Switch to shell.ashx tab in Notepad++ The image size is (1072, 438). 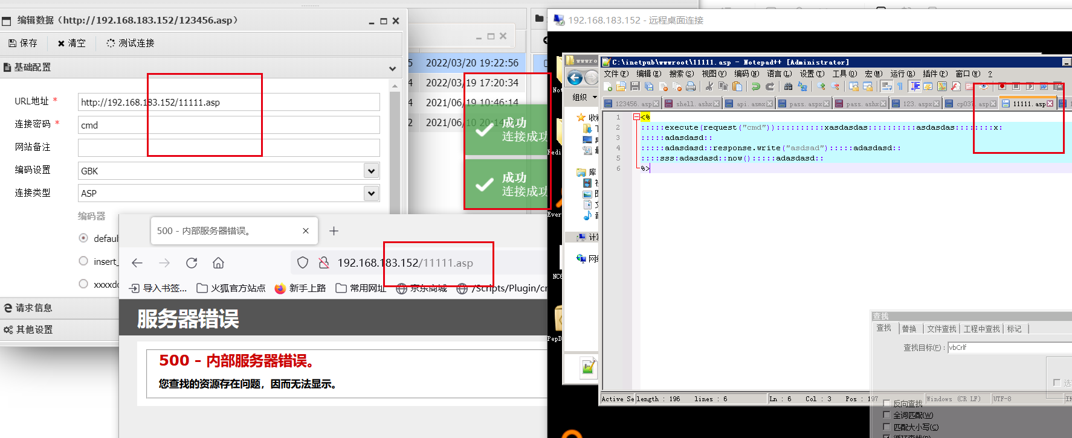[691, 104]
